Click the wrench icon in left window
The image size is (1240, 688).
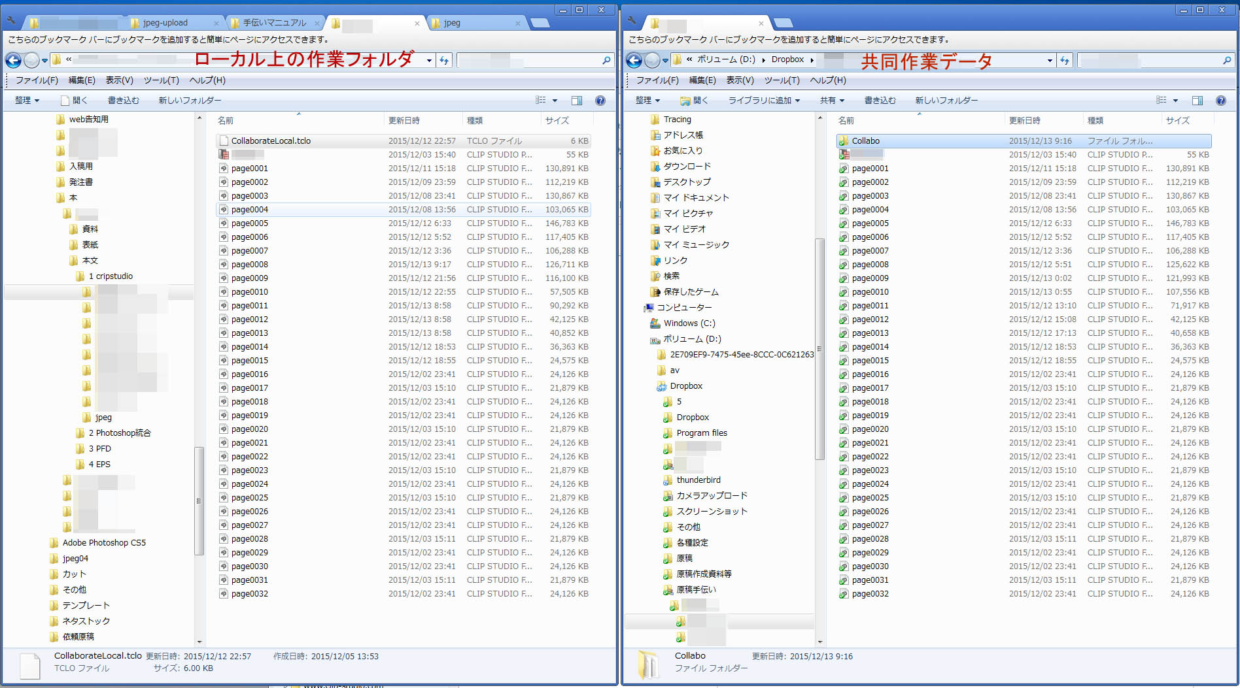coord(12,22)
